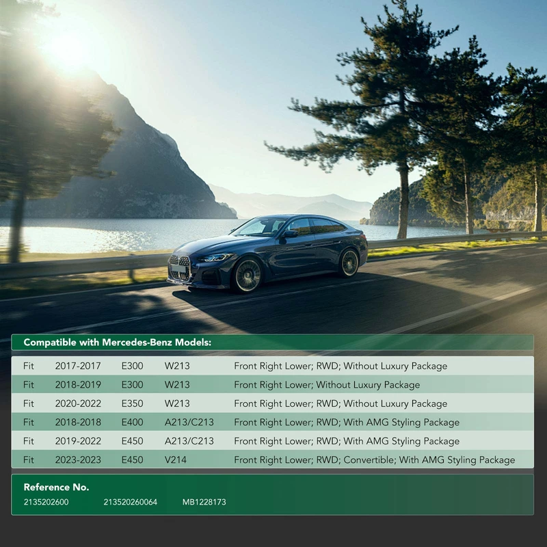The width and height of the screenshot is (547, 547).
Task: Select the E400 model cell
Action: click(132, 423)
